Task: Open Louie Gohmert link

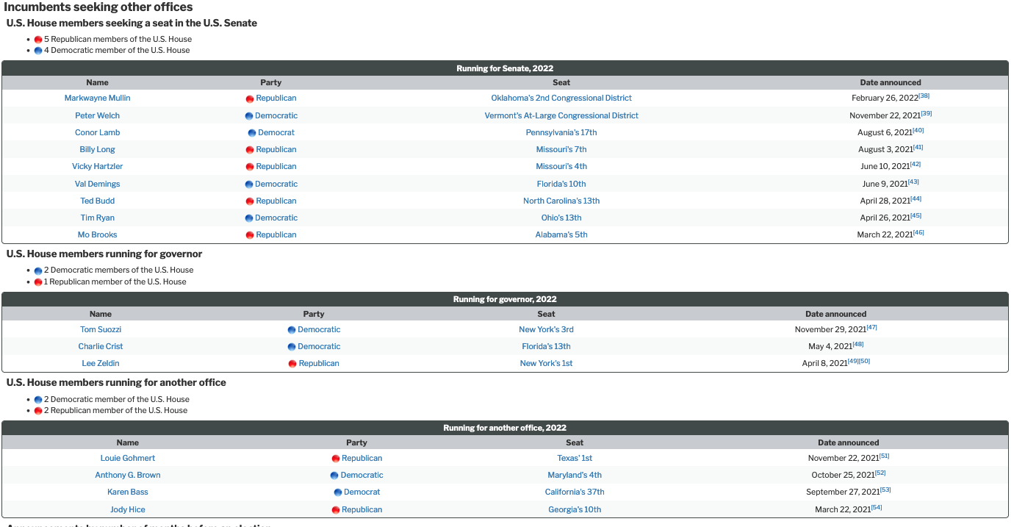Action: [128, 458]
